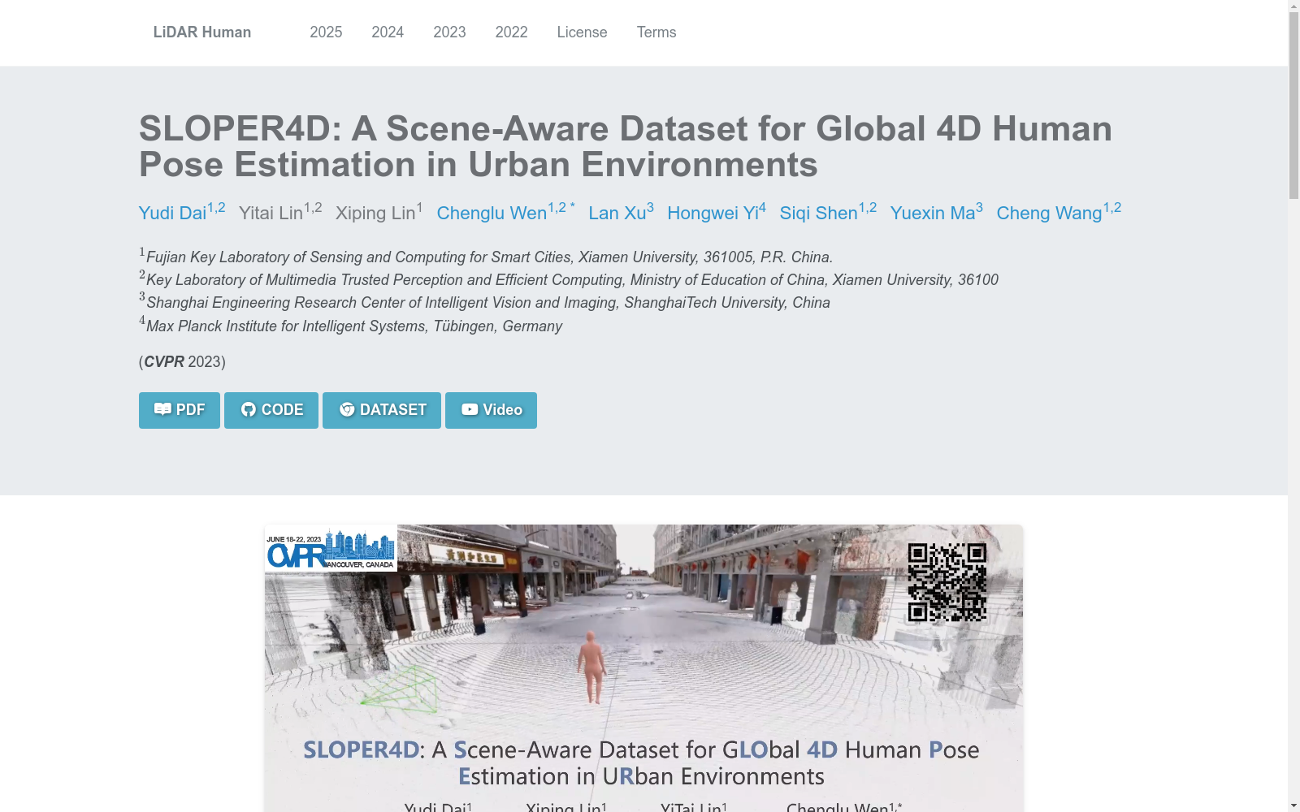
Task: Click the Xiamen University Fujian Key Laboratory affiliation
Action: [486, 257]
